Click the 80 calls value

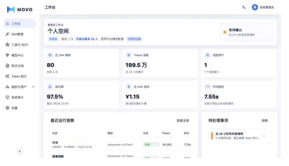point(51,65)
